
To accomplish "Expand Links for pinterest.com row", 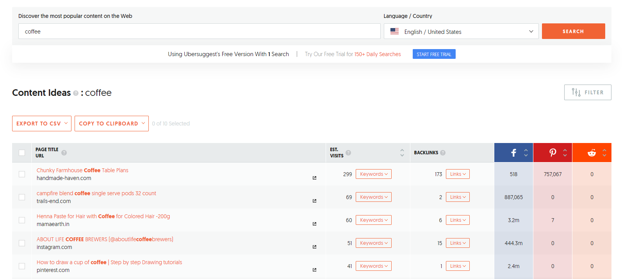I will [458, 266].
